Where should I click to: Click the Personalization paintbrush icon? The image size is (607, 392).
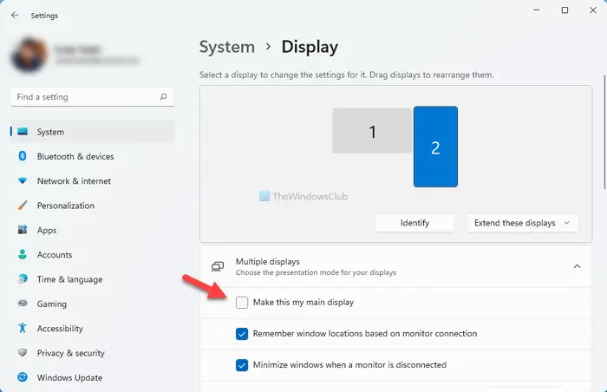23,206
